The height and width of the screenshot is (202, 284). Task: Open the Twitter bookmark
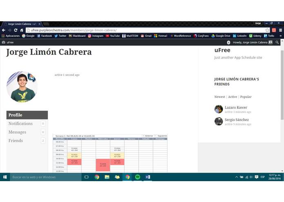60,36
